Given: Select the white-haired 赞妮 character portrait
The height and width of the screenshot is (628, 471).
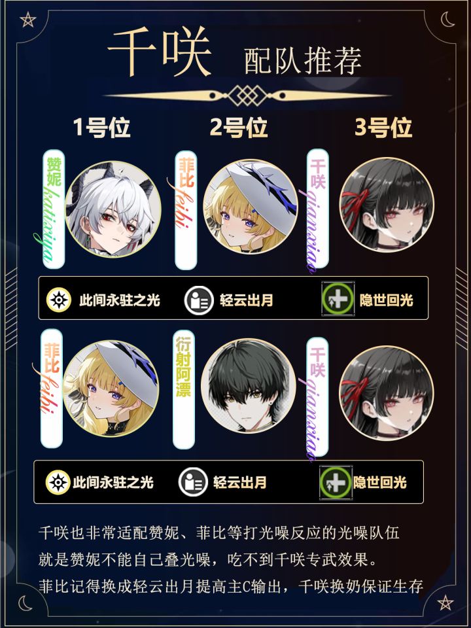Looking at the screenshot, I should click(x=113, y=209).
